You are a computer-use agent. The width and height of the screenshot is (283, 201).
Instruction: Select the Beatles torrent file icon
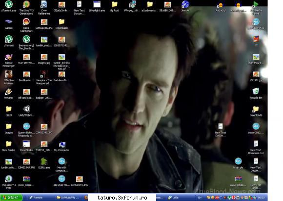click(26, 43)
